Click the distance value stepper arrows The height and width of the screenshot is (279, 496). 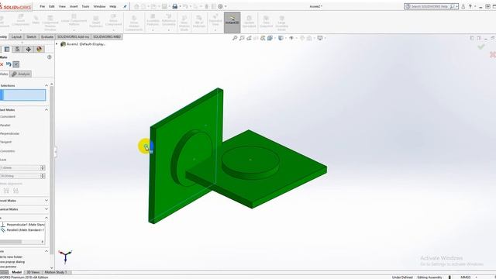(43, 168)
